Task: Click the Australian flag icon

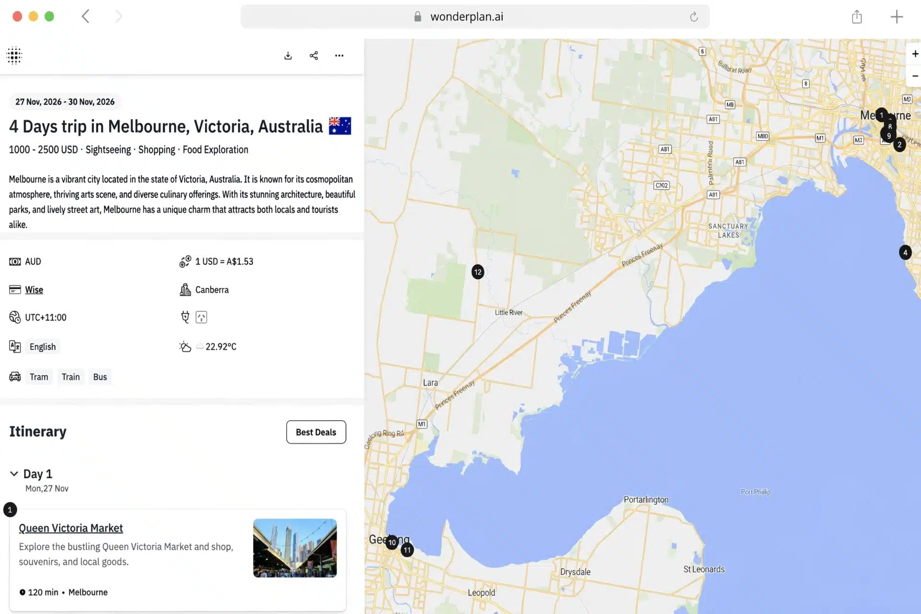Action: tap(340, 126)
